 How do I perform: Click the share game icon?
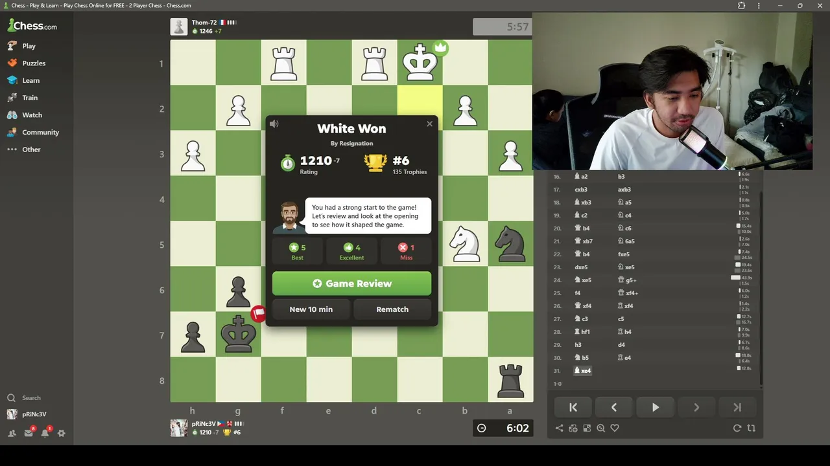point(560,428)
